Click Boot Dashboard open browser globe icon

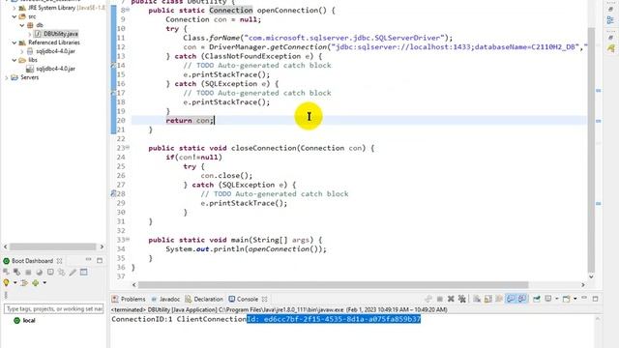click(x=39, y=273)
